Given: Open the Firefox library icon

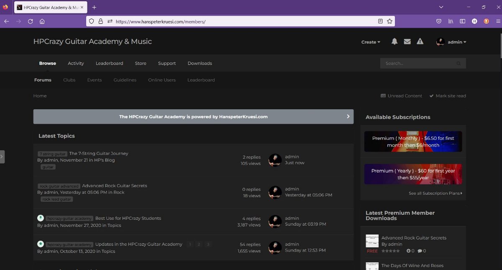Looking at the screenshot, I should pyautogui.click(x=451, y=21).
